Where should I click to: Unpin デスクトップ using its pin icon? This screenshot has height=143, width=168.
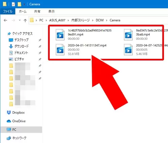(40, 40)
